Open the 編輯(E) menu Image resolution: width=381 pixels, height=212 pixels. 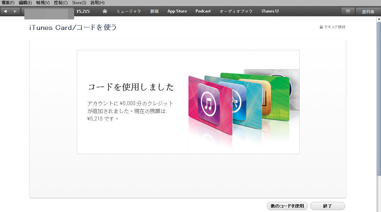(x=25, y=3)
